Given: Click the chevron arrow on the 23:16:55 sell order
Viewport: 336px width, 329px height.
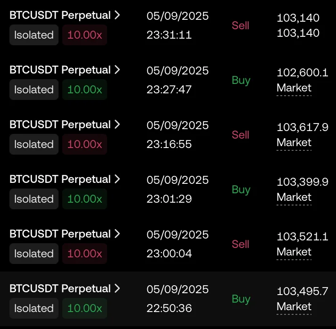Looking at the screenshot, I should click(x=118, y=124).
